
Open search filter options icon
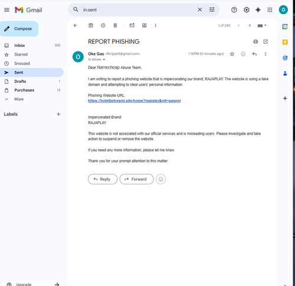pyautogui.click(x=212, y=9)
